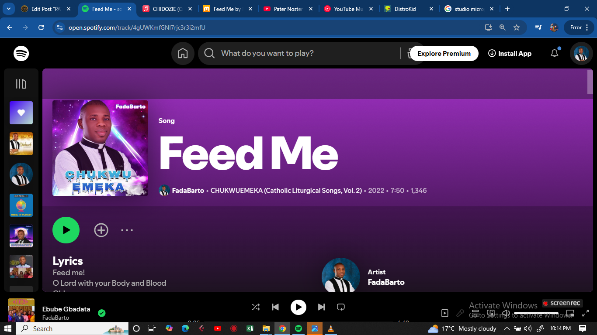
Task: Toggle shuffle in the player bar
Action: (256, 307)
